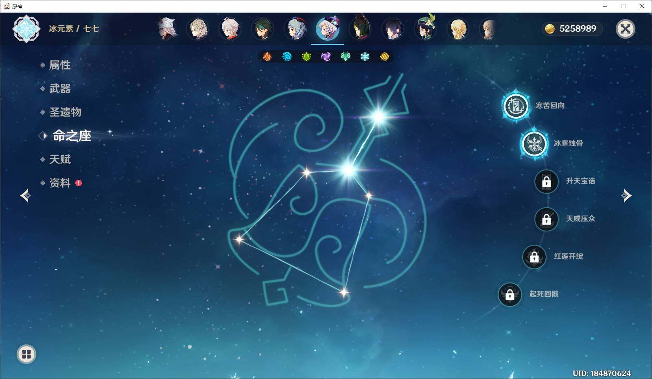652x379 pixels.
Task: Select the dark green-haired character portrait
Action: (x=263, y=28)
